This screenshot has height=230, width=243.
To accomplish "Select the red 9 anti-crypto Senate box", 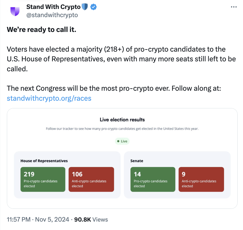I will [x=201, y=179].
